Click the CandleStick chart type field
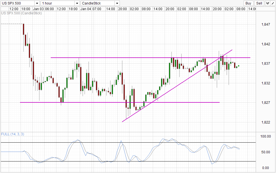The image size is (276, 173). [98, 3]
